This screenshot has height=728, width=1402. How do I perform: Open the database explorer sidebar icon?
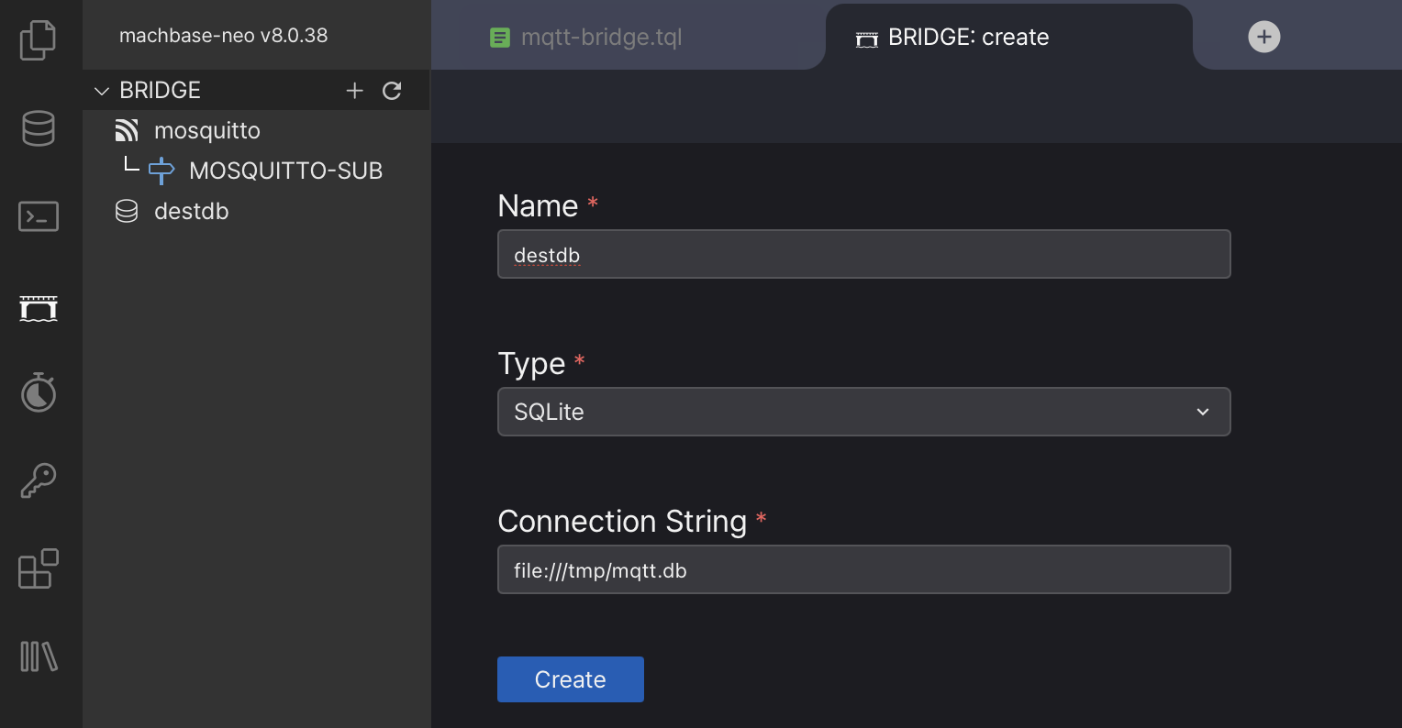point(38,128)
